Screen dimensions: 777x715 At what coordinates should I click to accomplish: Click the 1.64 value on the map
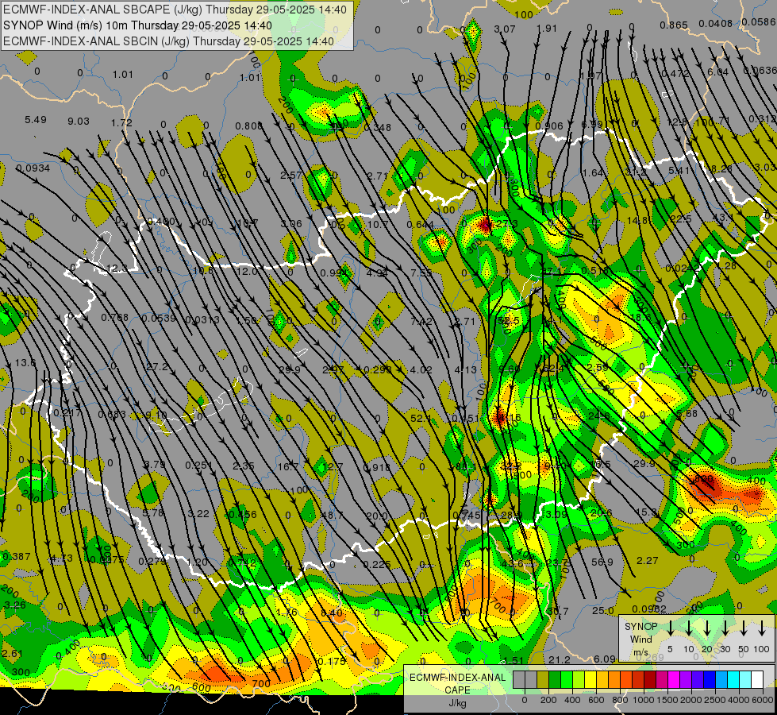click(593, 172)
